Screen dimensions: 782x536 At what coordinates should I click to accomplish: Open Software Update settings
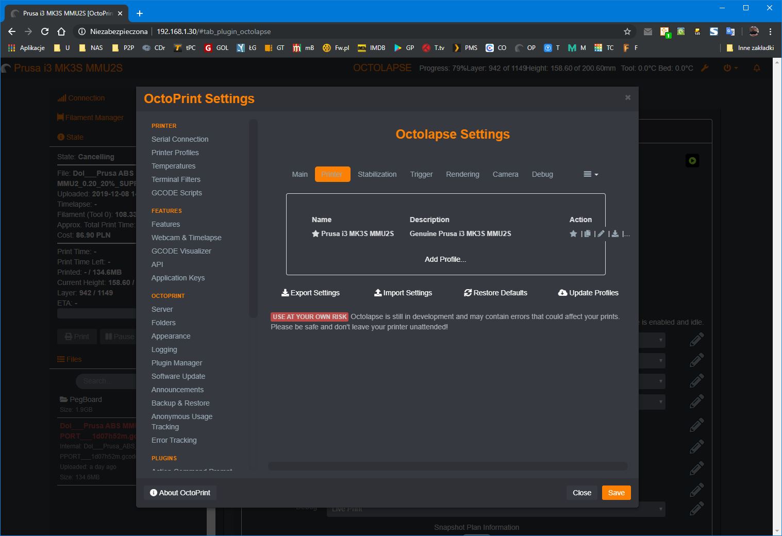point(178,376)
